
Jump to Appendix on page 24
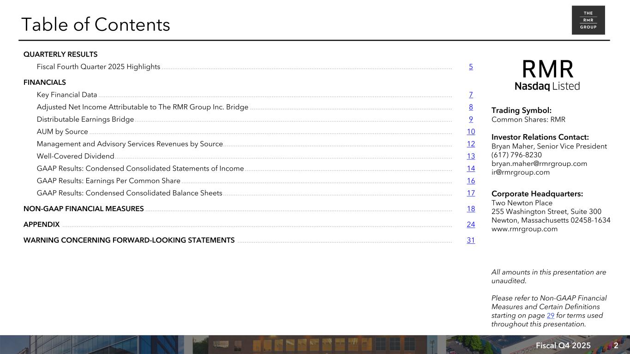point(471,224)
